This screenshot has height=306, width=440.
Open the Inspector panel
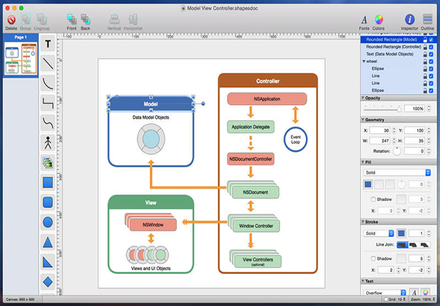pos(409,22)
